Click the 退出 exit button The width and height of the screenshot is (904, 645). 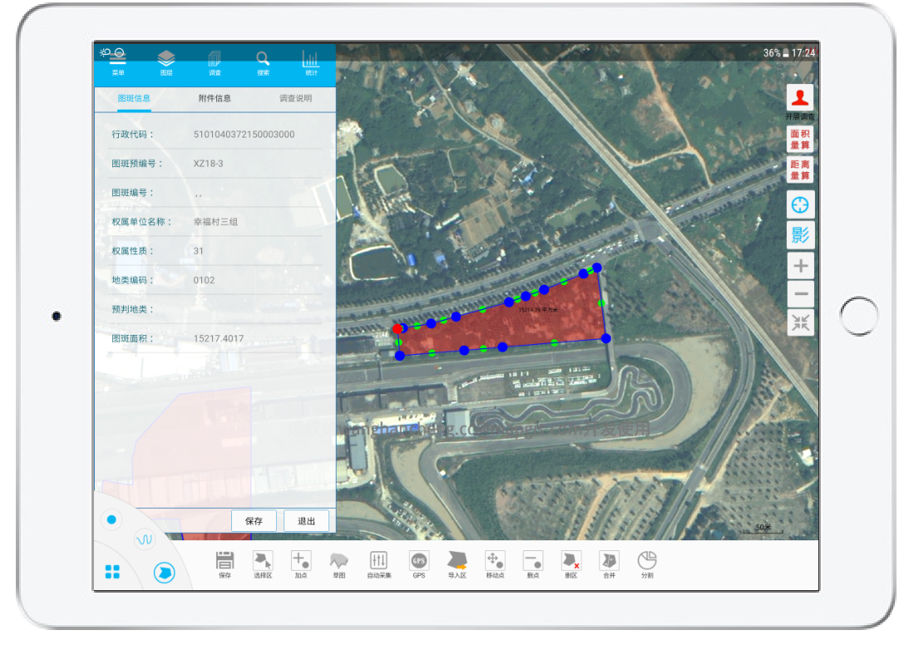tap(306, 521)
